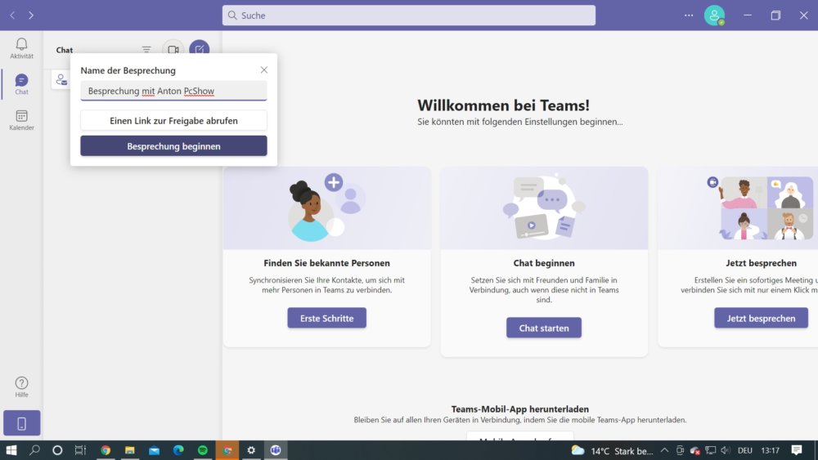Screen dimensions: 818x460
Task: Open the profile avatar menu
Action: [x=714, y=15]
